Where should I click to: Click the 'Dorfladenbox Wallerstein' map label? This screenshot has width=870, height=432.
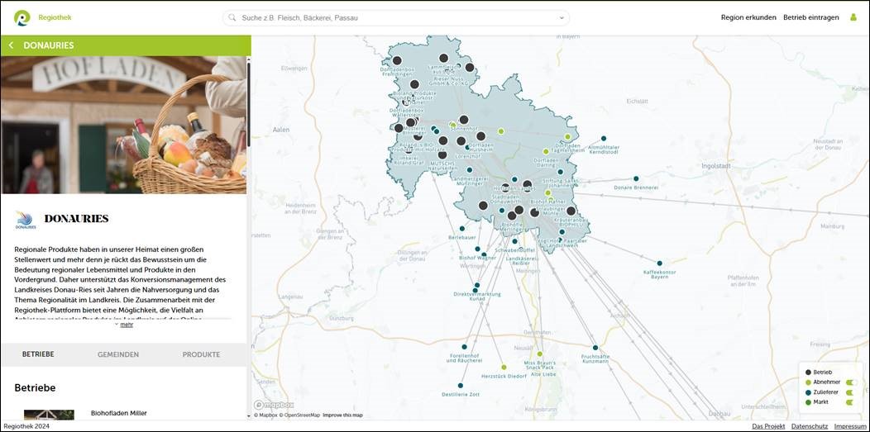pyautogui.click(x=408, y=112)
